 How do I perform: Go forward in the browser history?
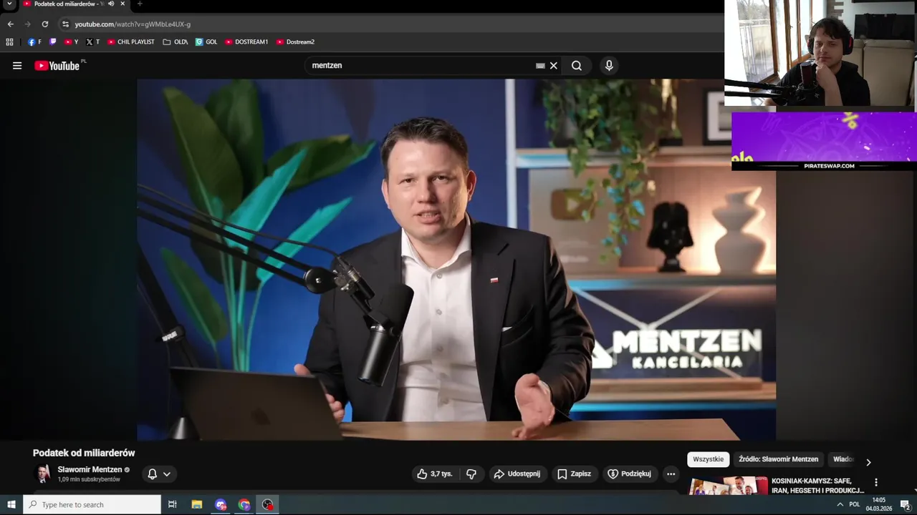28,24
